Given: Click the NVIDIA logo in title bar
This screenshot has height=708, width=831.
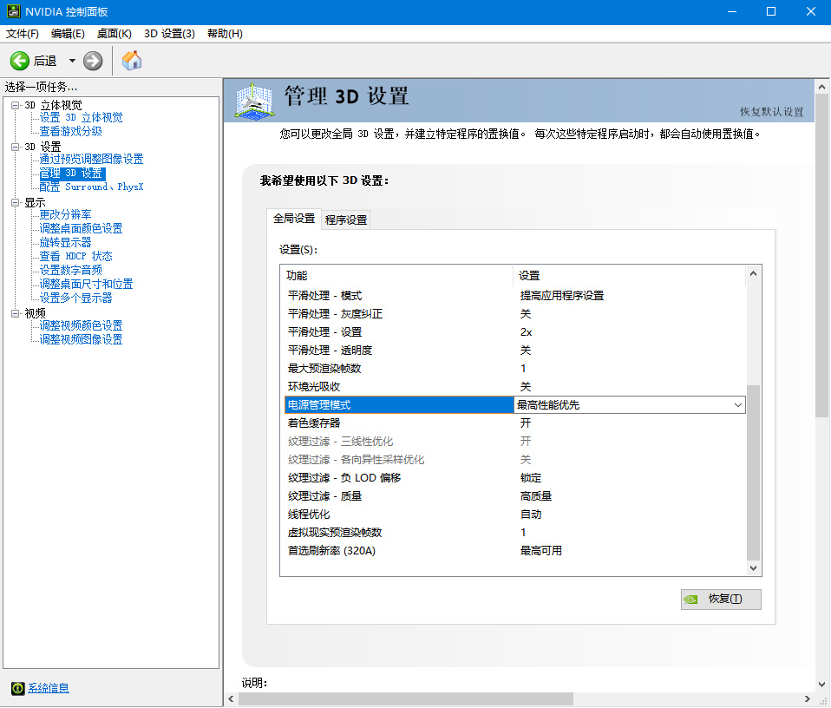Looking at the screenshot, I should click(10, 11).
